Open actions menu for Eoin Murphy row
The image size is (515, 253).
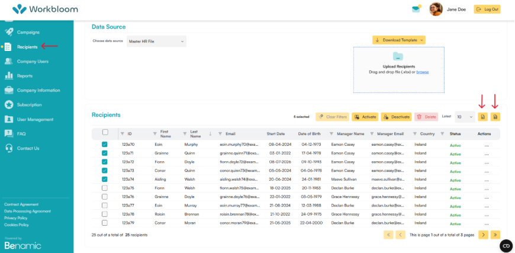click(x=487, y=145)
